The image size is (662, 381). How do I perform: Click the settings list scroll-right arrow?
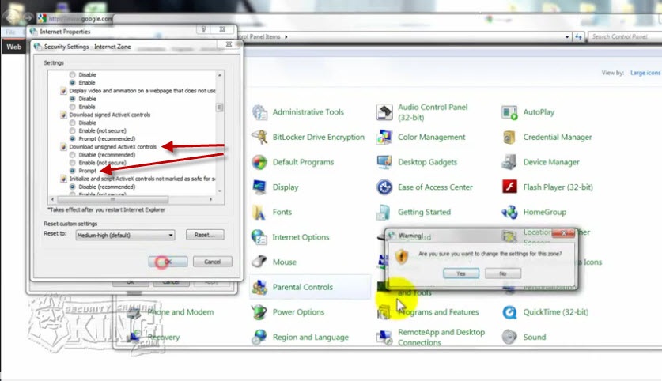tap(210, 199)
